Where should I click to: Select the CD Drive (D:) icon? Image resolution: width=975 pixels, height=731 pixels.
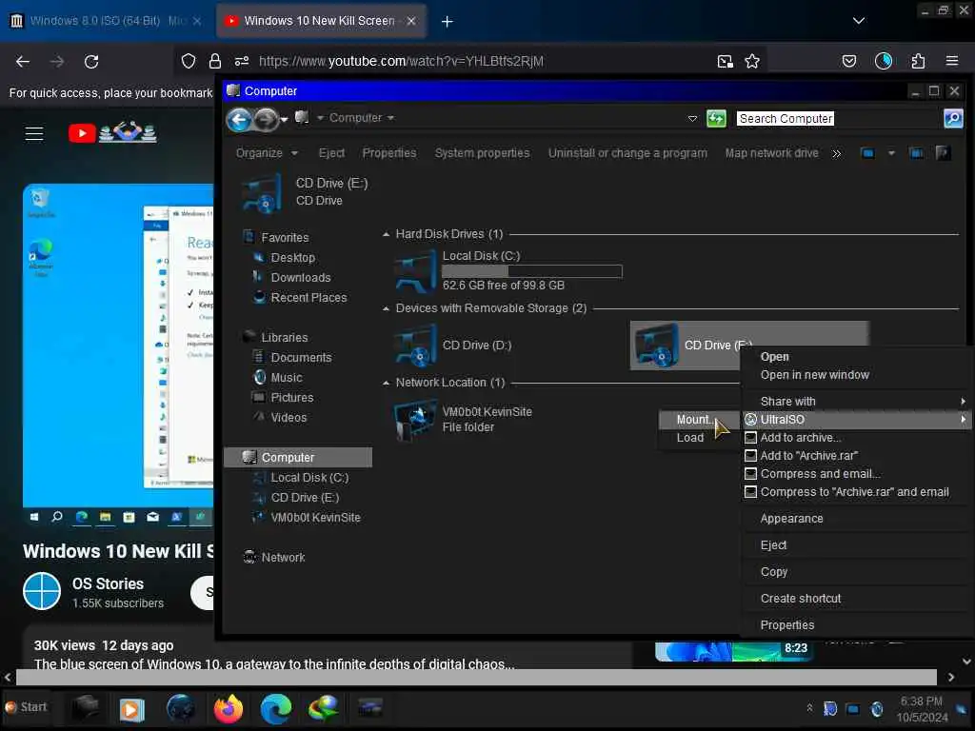pyautogui.click(x=415, y=345)
